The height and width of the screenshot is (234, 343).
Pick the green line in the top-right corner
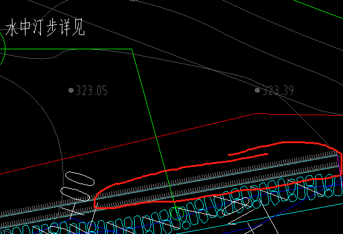pyautogui.click(x=317, y=8)
